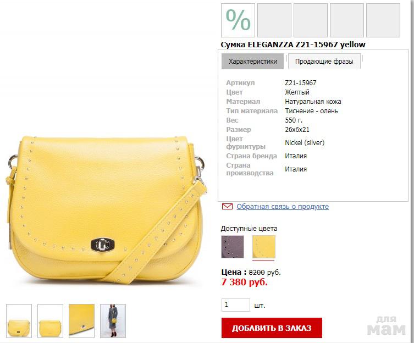The height and width of the screenshot is (343, 414).
Task: Open Обратная связь о продукте link
Action: click(x=283, y=206)
